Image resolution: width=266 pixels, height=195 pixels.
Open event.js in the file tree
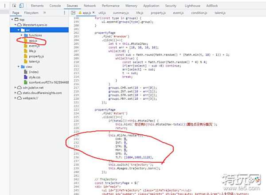pyautogui.click(x=34, y=46)
